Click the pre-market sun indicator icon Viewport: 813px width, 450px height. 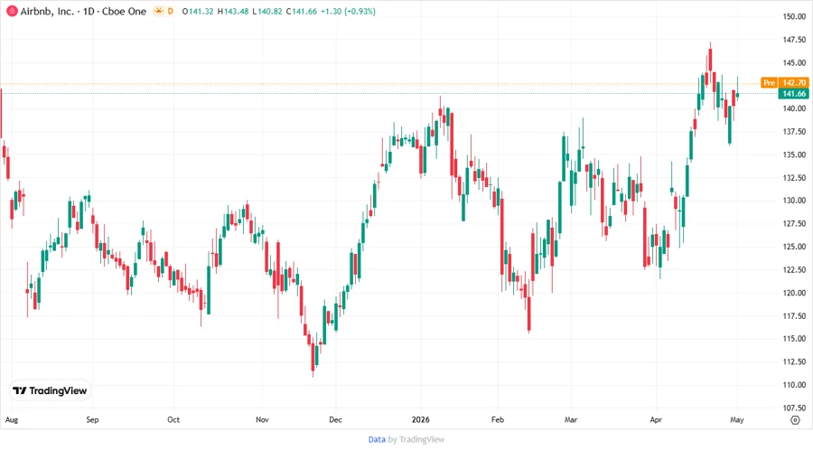(158, 11)
